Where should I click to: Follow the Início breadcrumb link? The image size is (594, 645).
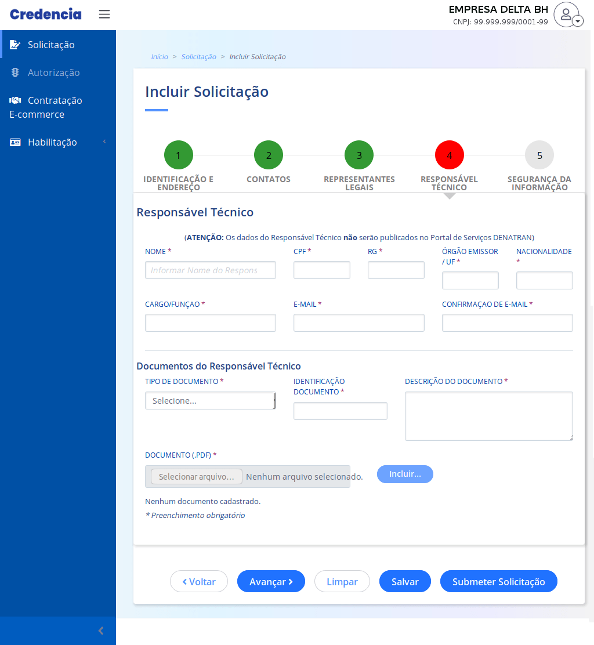click(x=160, y=57)
